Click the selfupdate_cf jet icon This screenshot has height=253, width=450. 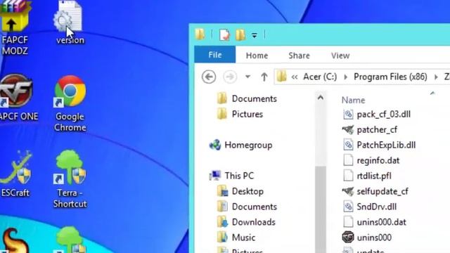point(348,191)
